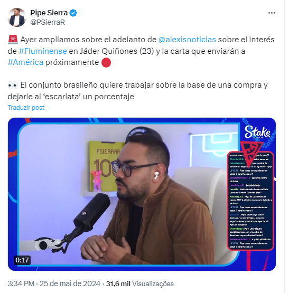The image size is (289, 293).
Task: Click the Stake logo in the video
Action: point(257,132)
